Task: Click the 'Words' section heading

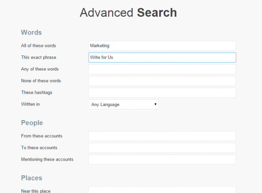Action: [31, 33]
